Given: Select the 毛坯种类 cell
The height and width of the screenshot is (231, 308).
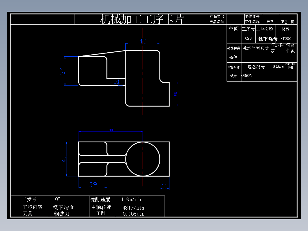Looking at the screenshot, I should click(x=234, y=48).
